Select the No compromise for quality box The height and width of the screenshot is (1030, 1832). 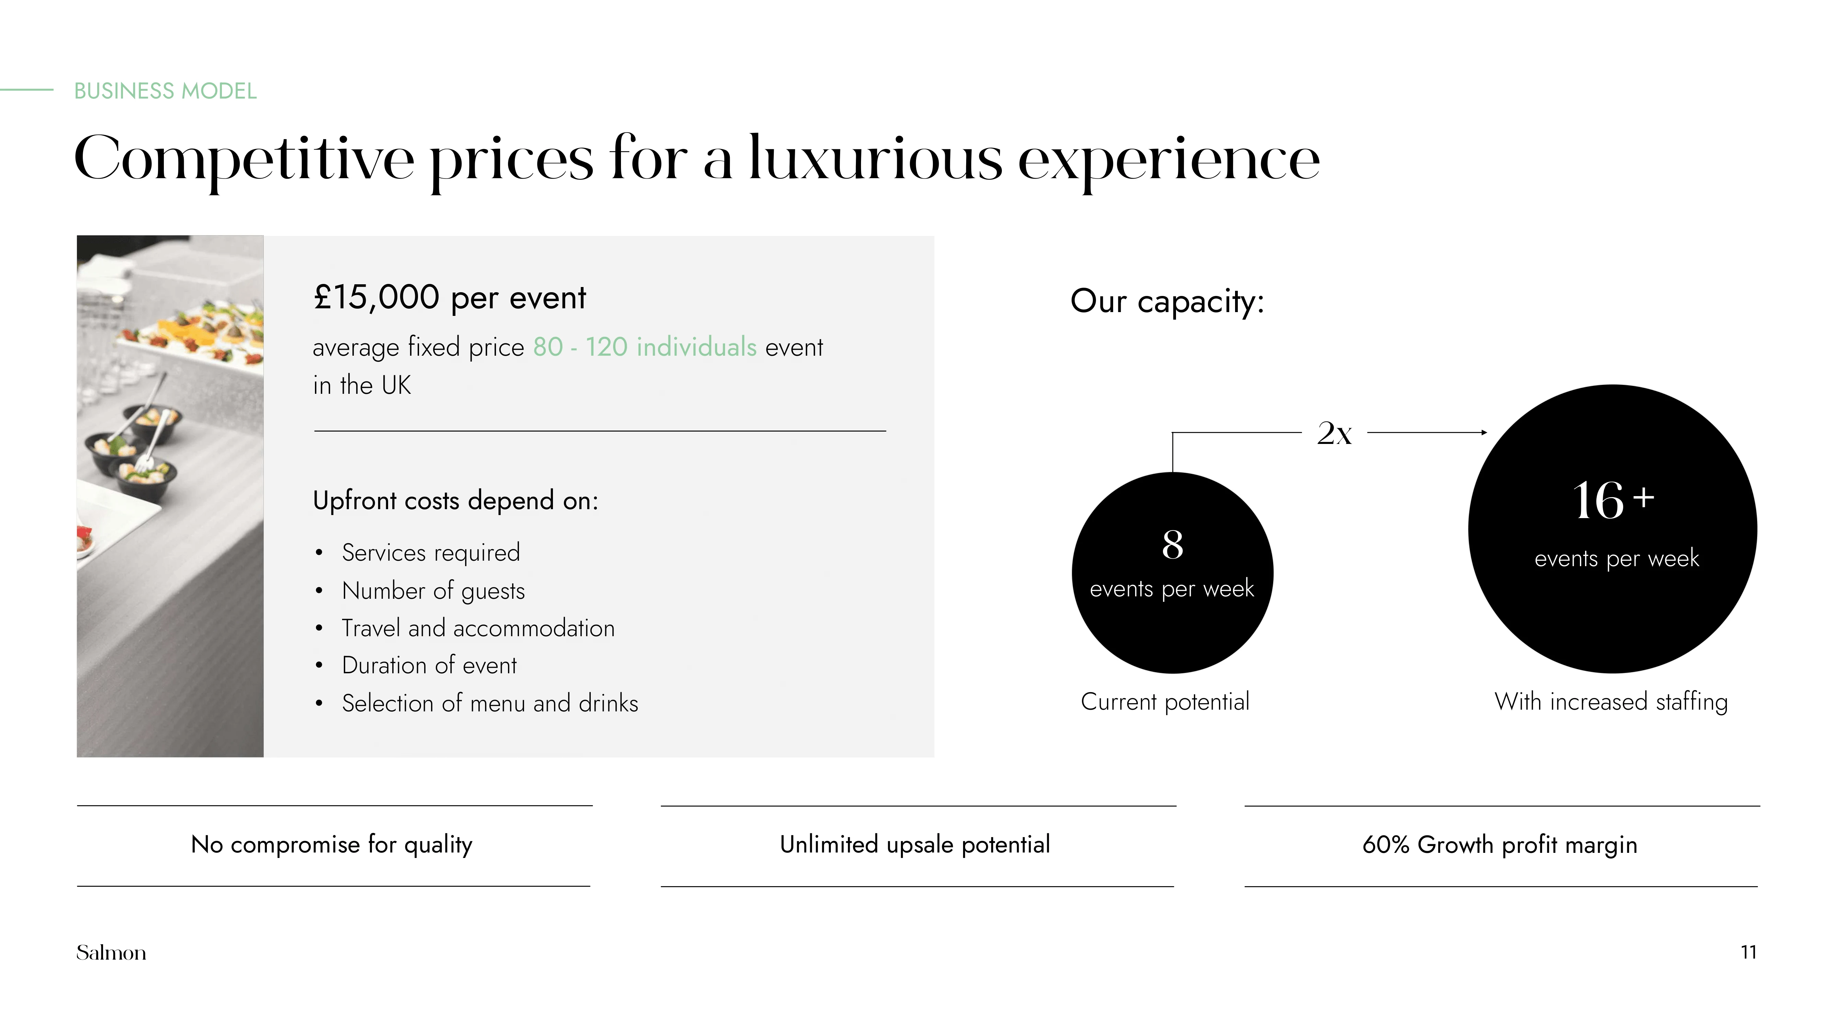(334, 846)
